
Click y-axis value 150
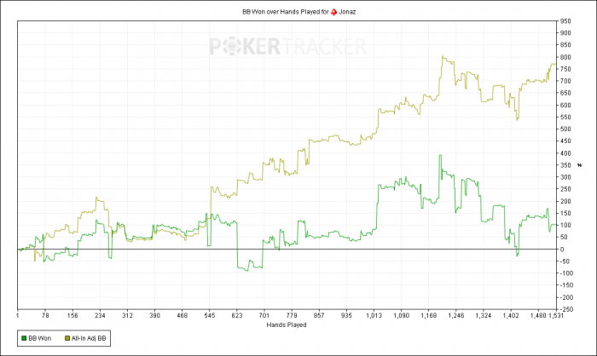(x=565, y=214)
